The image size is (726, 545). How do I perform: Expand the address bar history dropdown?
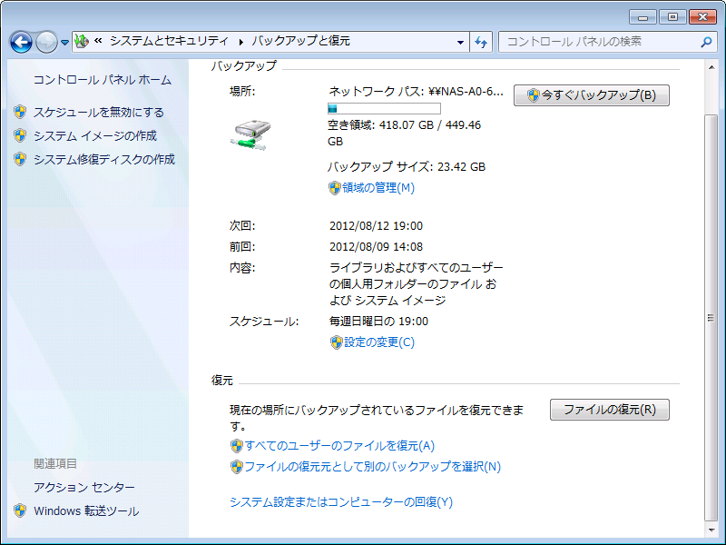(x=460, y=42)
